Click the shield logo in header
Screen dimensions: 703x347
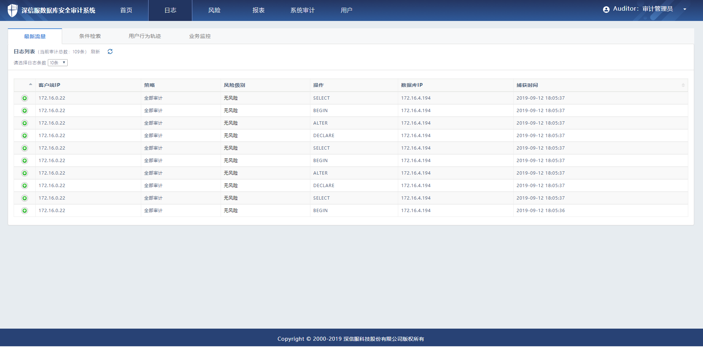pos(13,10)
